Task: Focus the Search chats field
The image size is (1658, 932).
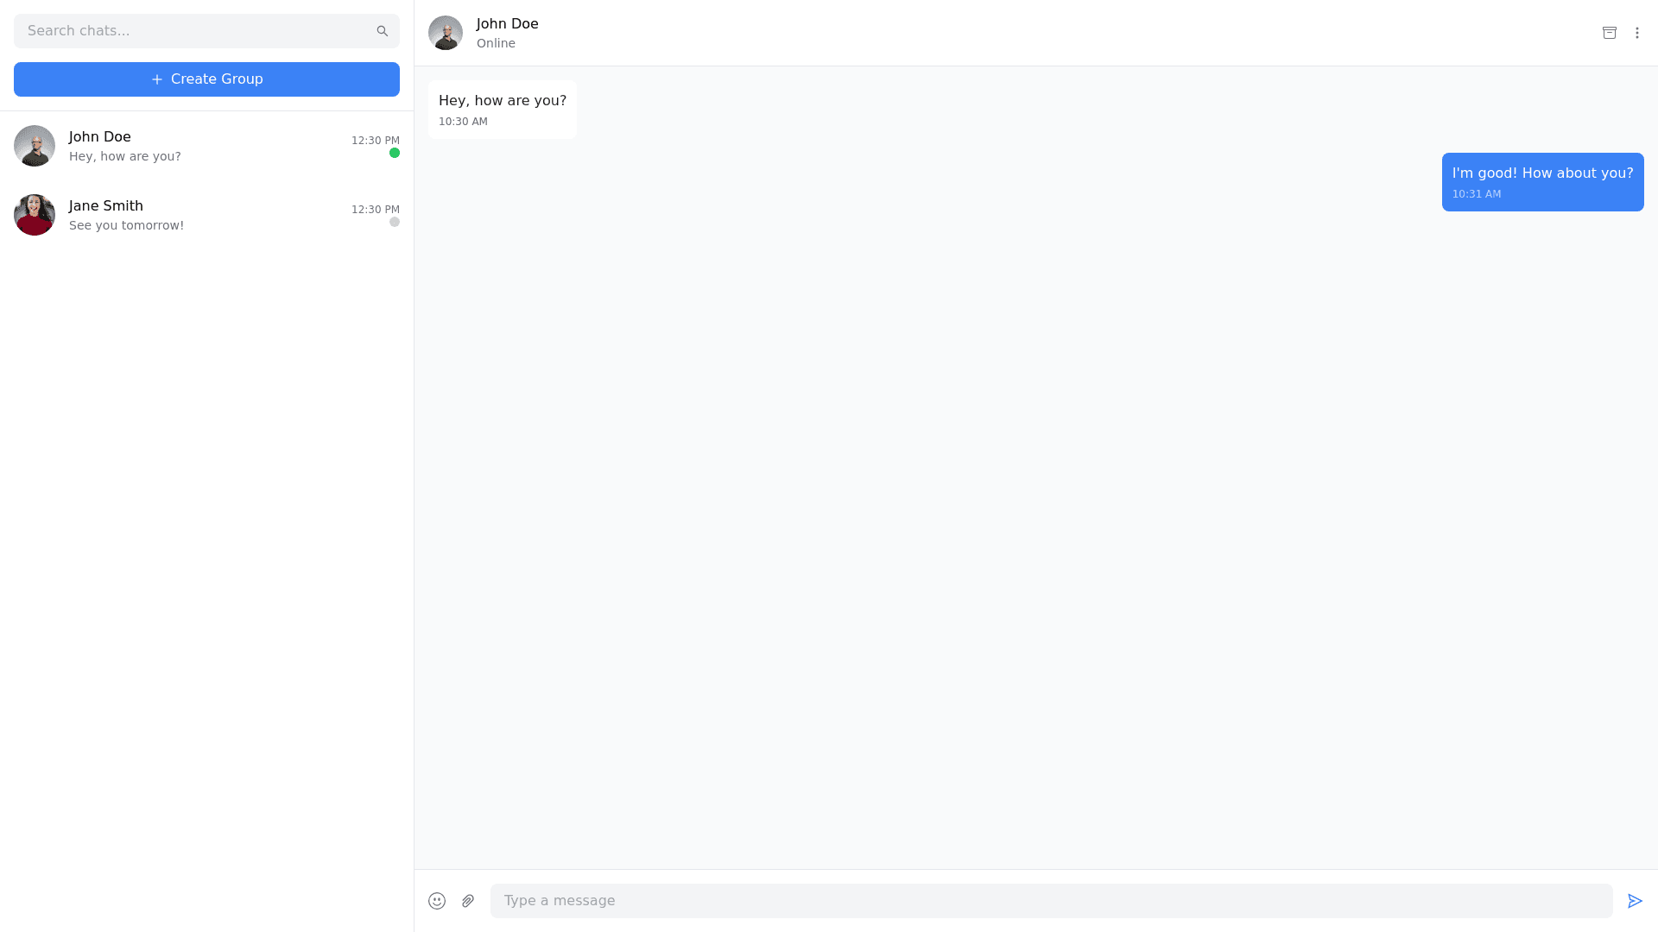Action: 194,31
